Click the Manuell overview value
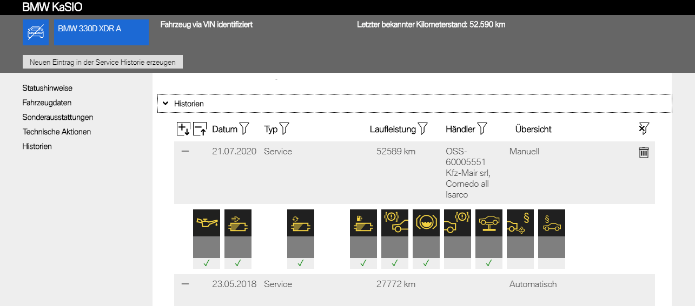 (524, 152)
